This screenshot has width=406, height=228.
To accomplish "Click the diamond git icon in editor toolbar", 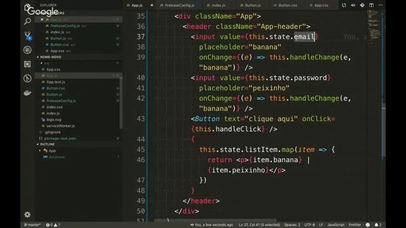I will (x=362, y=5).
